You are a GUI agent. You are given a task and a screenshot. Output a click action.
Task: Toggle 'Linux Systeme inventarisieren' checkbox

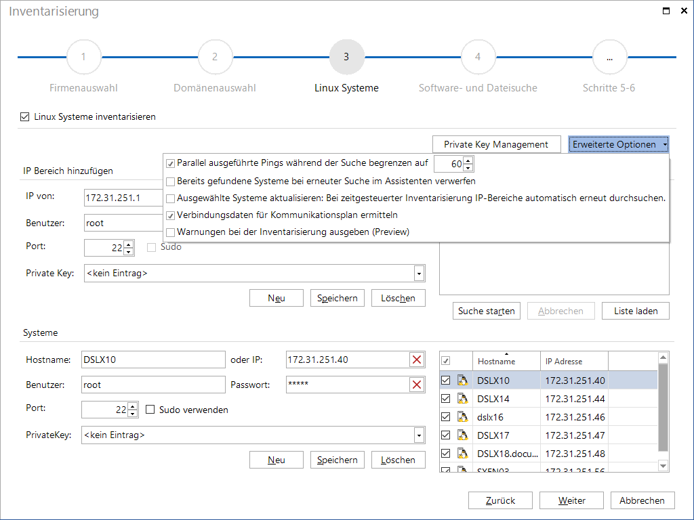pos(25,116)
